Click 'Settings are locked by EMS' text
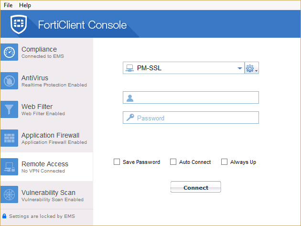The width and height of the screenshot is (301, 226). (x=42, y=216)
